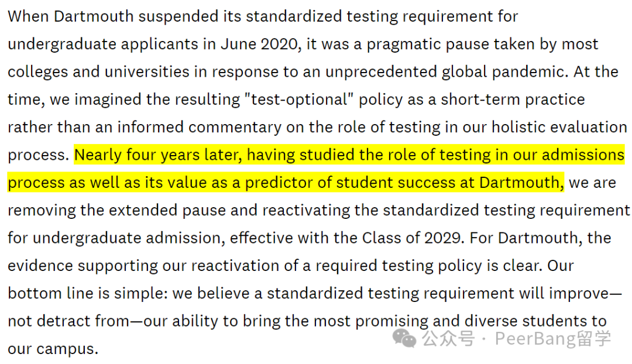
Task: Click the WeChat logo icon in watermark
Action: tap(404, 338)
